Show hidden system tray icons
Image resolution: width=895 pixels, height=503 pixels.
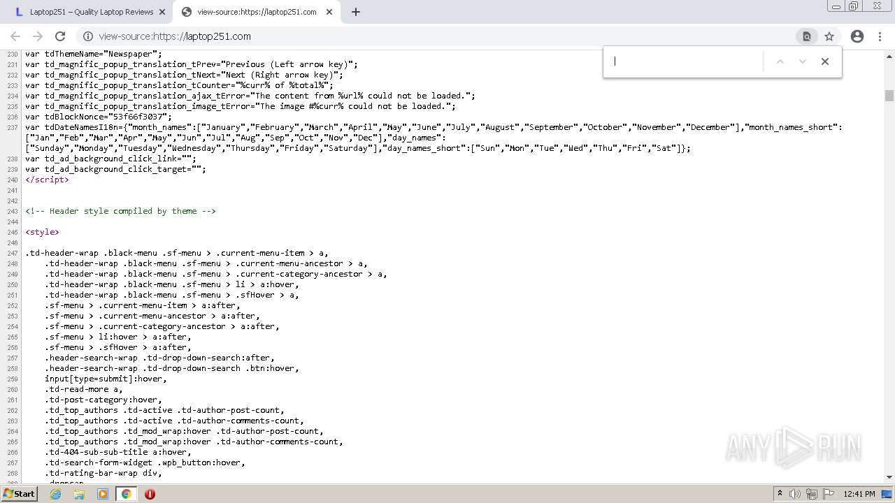(780, 494)
